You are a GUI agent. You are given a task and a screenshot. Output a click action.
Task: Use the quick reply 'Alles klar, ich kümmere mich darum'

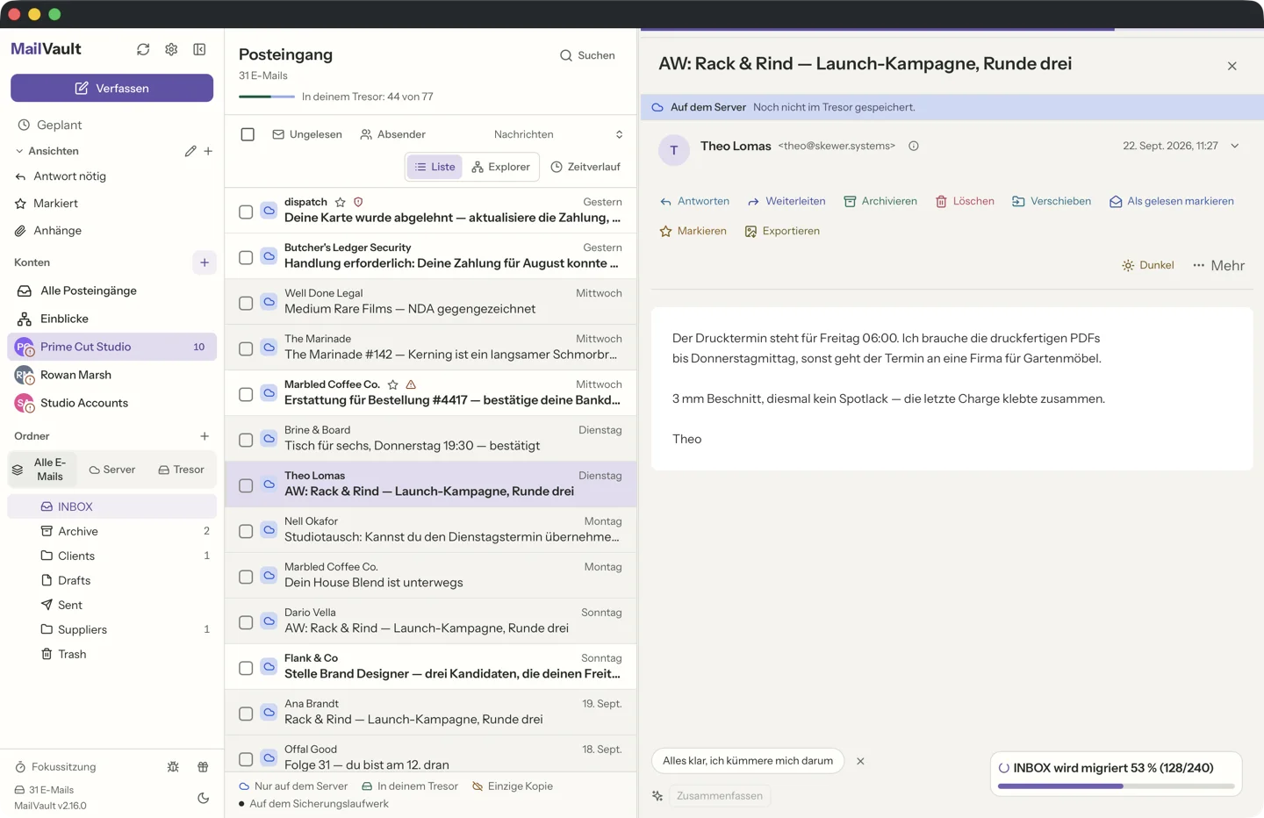tap(748, 761)
